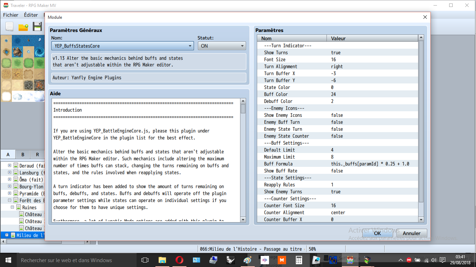This screenshot has height=267, width=476.
Task: Switch to tileset tab B
Action: pos(23,155)
